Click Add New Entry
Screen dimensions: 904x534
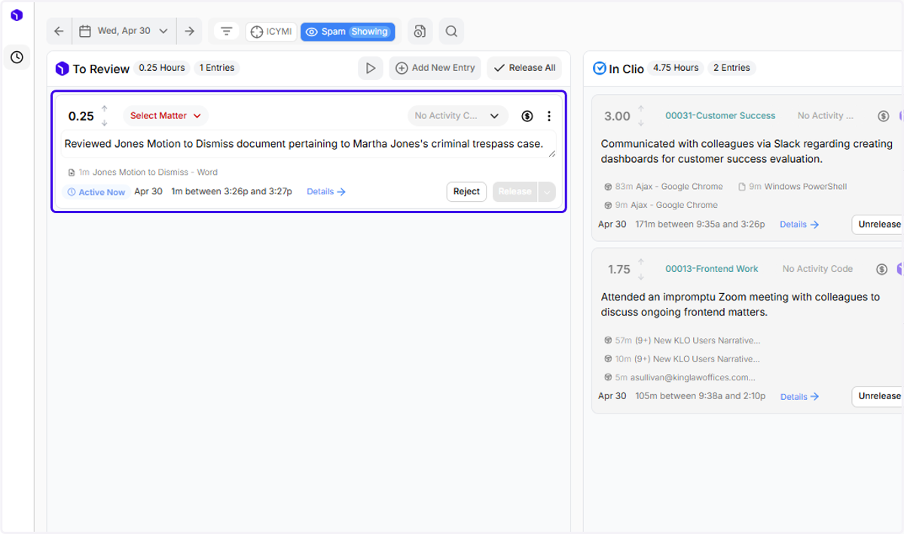point(435,68)
